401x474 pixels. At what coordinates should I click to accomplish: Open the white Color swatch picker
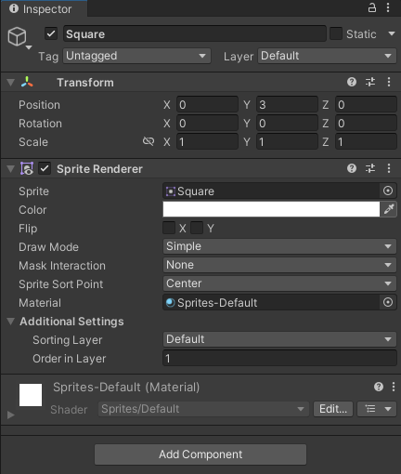tap(271, 209)
